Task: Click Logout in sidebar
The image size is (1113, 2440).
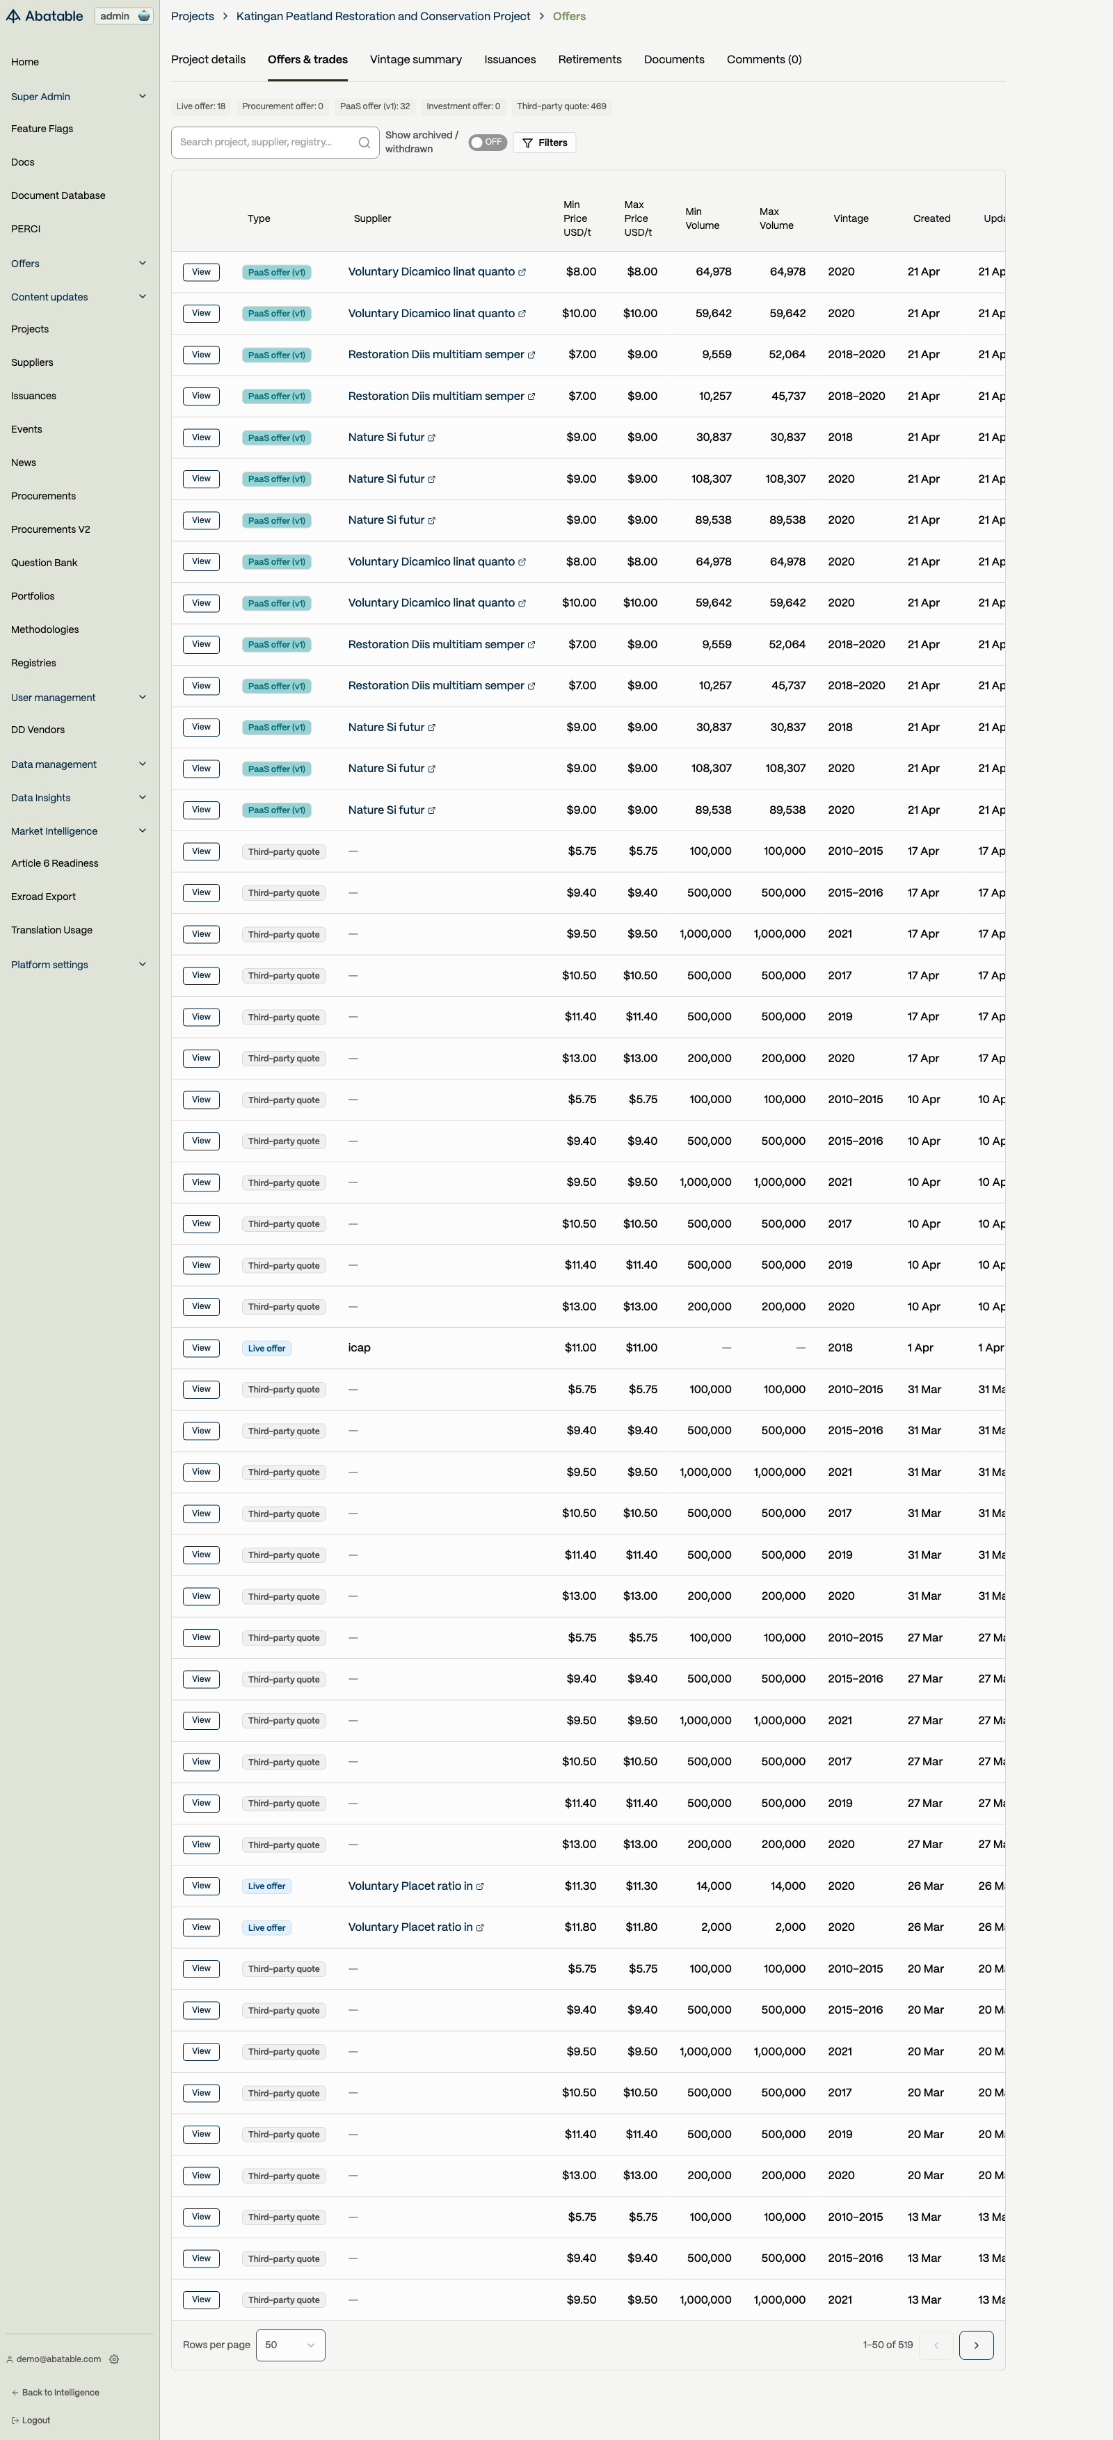Action: pyautogui.click(x=31, y=2420)
